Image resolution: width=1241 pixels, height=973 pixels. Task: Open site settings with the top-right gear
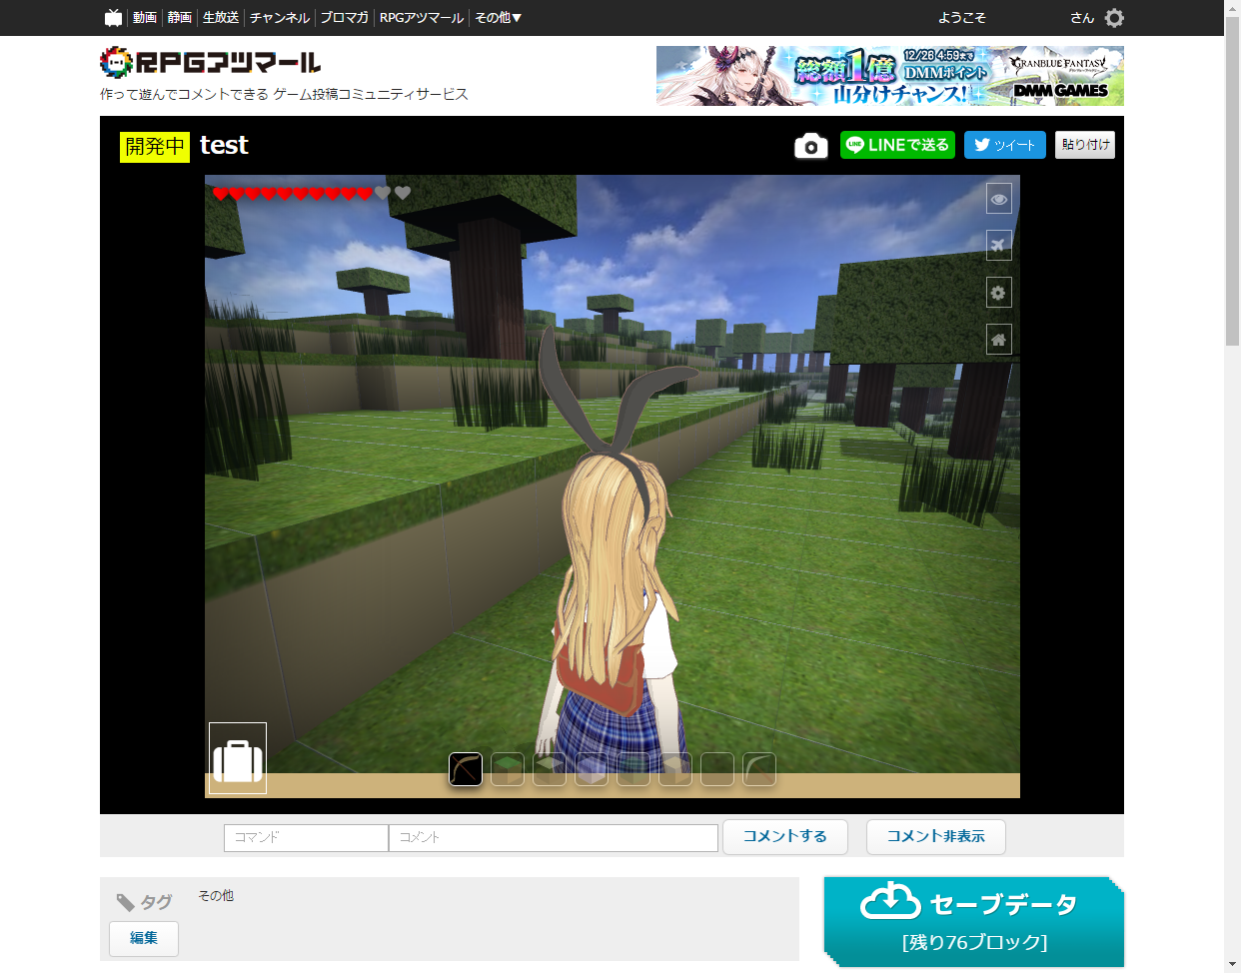click(1115, 17)
